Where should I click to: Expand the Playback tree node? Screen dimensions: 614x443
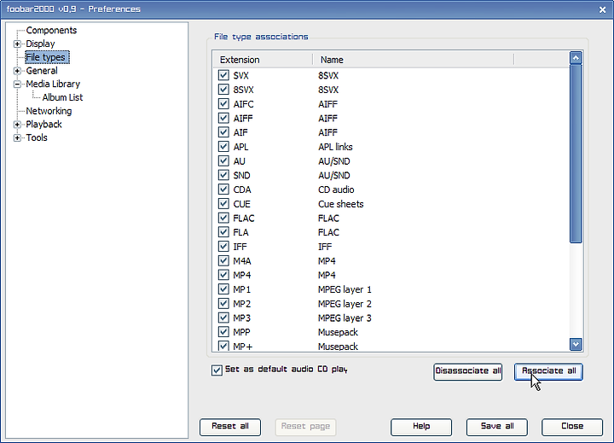(x=17, y=125)
